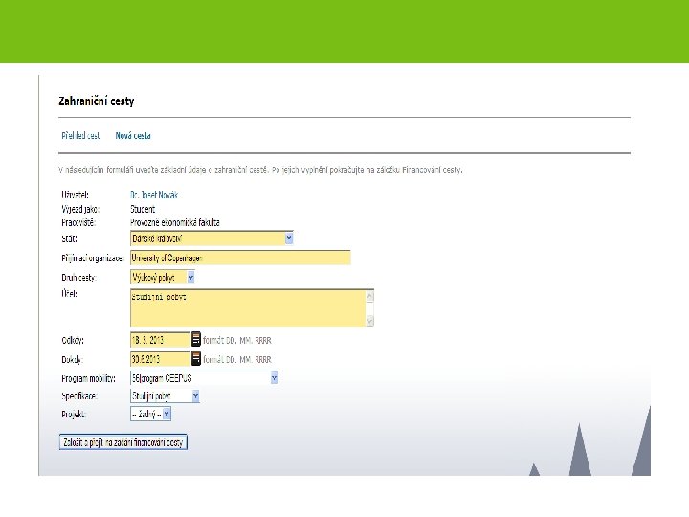Click the Student value text
Viewport: 689px width, 517px height.
pyautogui.click(x=143, y=209)
